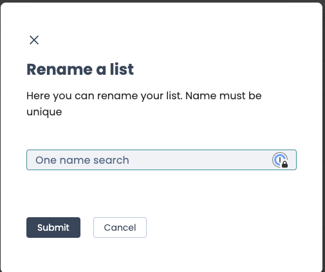Click the word 'unique' in the description
This screenshot has height=272, width=325.
click(x=44, y=112)
